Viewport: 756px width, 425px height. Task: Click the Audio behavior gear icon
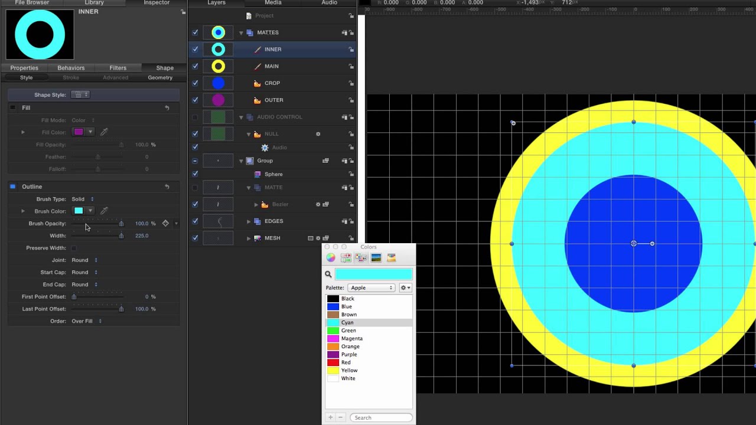265,148
